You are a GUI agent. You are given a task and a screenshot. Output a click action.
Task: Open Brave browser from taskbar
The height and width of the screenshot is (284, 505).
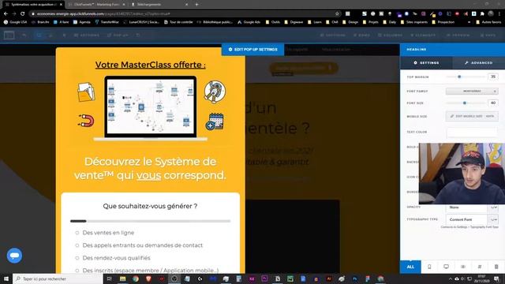click(148, 278)
